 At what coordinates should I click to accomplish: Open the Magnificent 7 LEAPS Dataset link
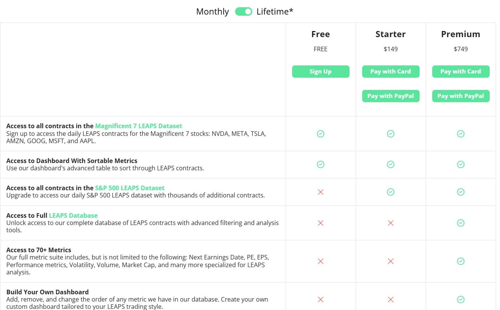click(x=138, y=126)
